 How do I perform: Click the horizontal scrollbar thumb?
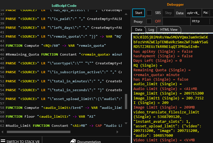click(38, 132)
